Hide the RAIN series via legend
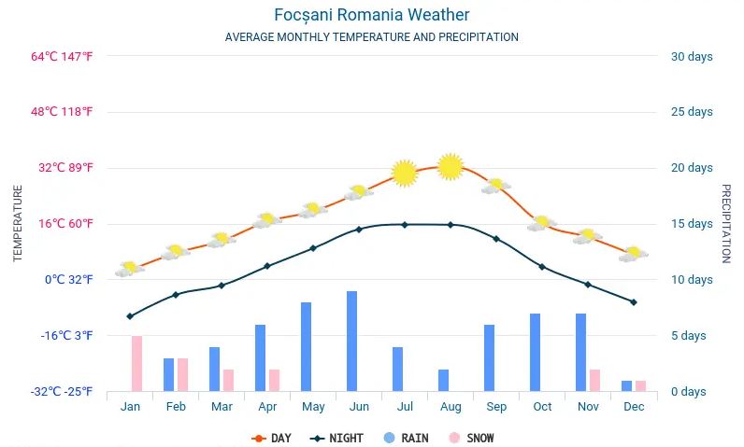Screen dimensions: 744x447 pyautogui.click(x=408, y=438)
